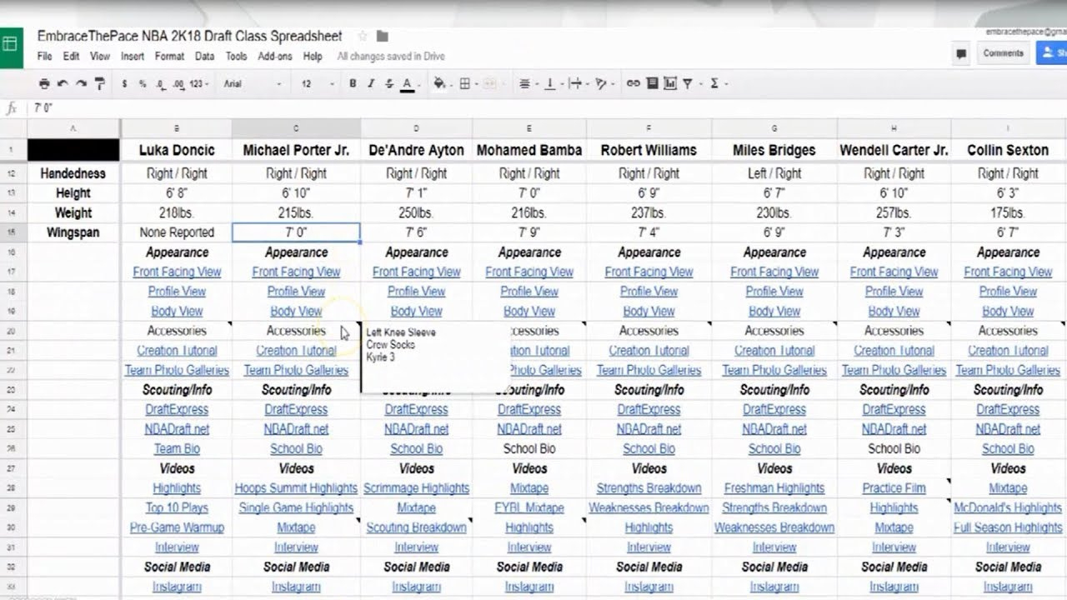Viewport: 1067px width, 600px height.
Task: Open the Google Sheets home icon
Action: point(11,45)
